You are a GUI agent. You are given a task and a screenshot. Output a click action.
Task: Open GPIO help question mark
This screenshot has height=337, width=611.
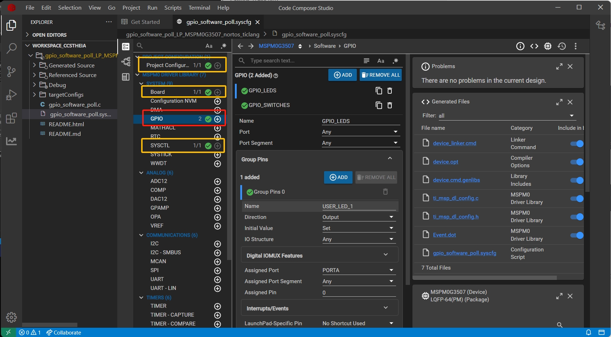click(x=276, y=76)
